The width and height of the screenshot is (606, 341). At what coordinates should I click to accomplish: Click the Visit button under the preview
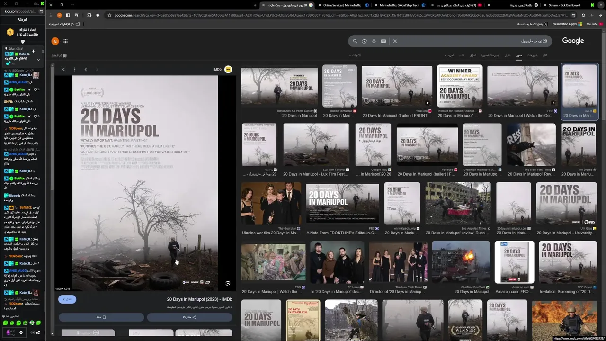click(x=67, y=299)
